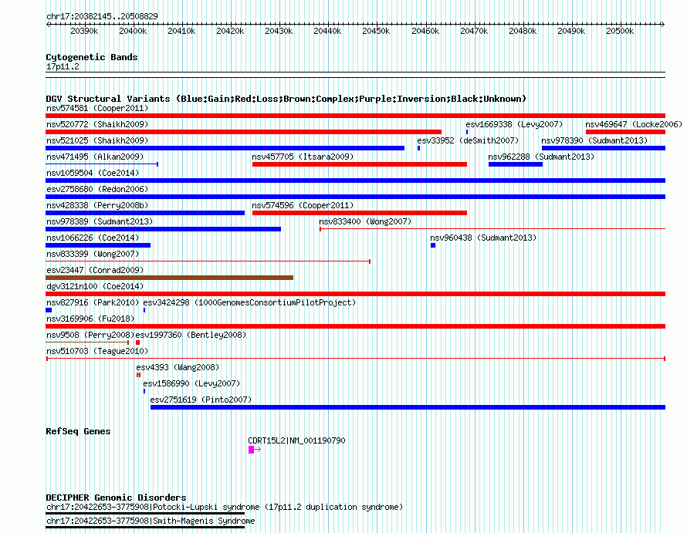Select the tiny blue esv1669338 marker
This screenshot has height=533, width=687.
[x=467, y=132]
